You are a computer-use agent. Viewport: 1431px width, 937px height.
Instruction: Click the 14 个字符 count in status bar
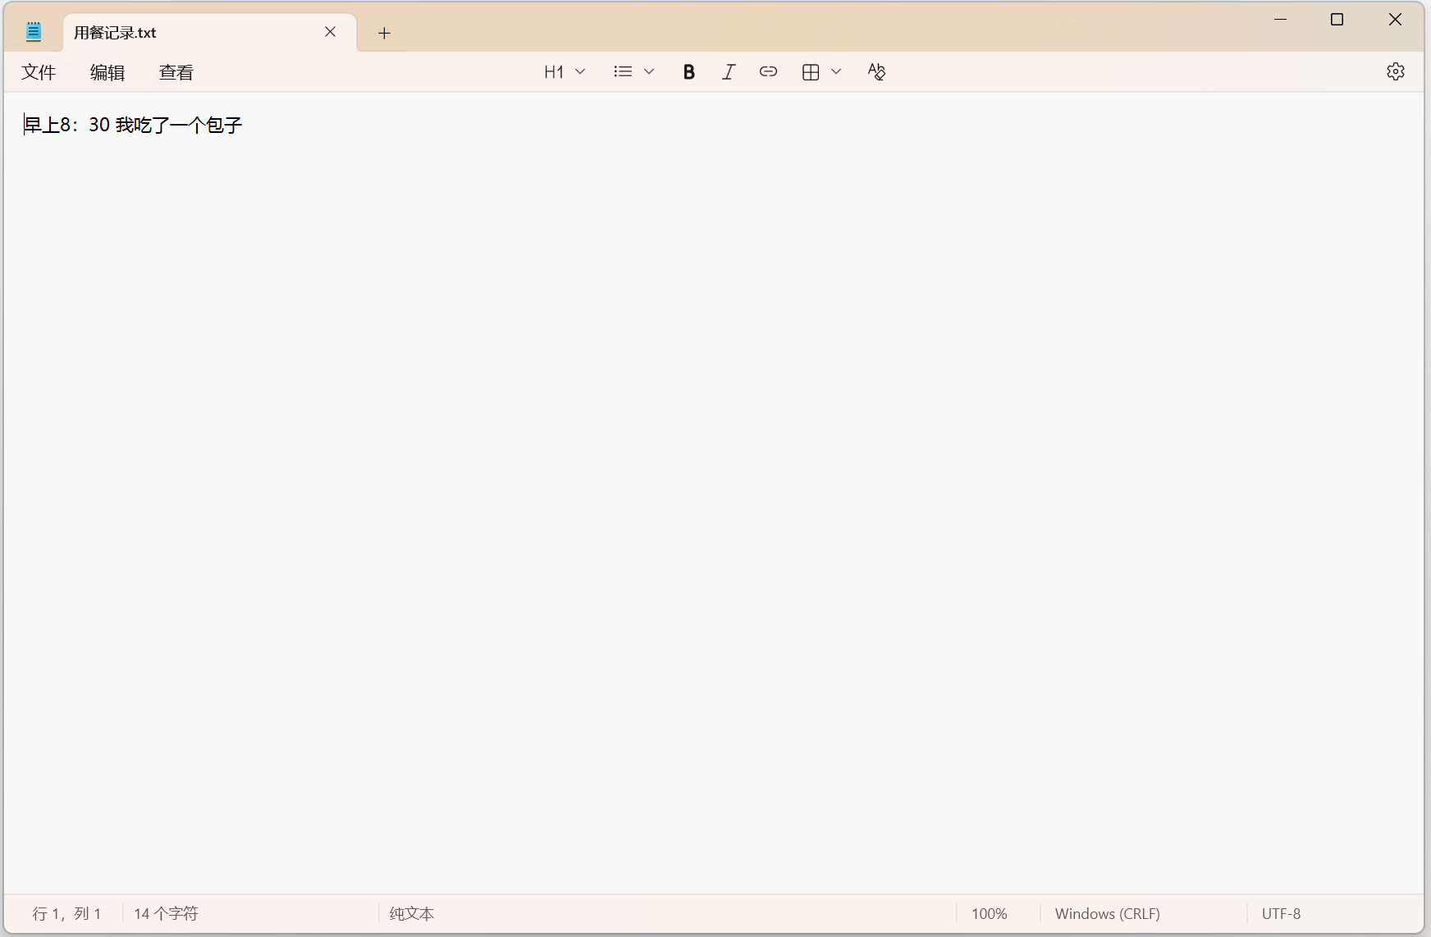pos(166,913)
